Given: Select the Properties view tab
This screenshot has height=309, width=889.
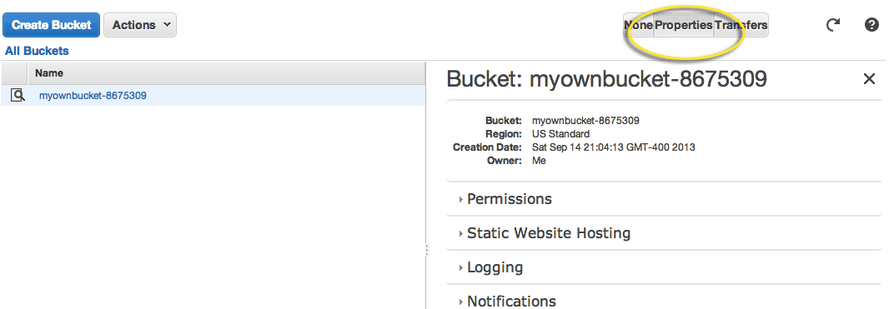Looking at the screenshot, I should tap(684, 26).
